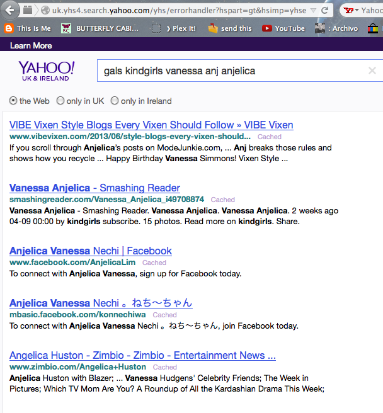Open the VIBE Vixen Style Blogs result
The image size is (383, 413).
pyautogui.click(x=151, y=125)
